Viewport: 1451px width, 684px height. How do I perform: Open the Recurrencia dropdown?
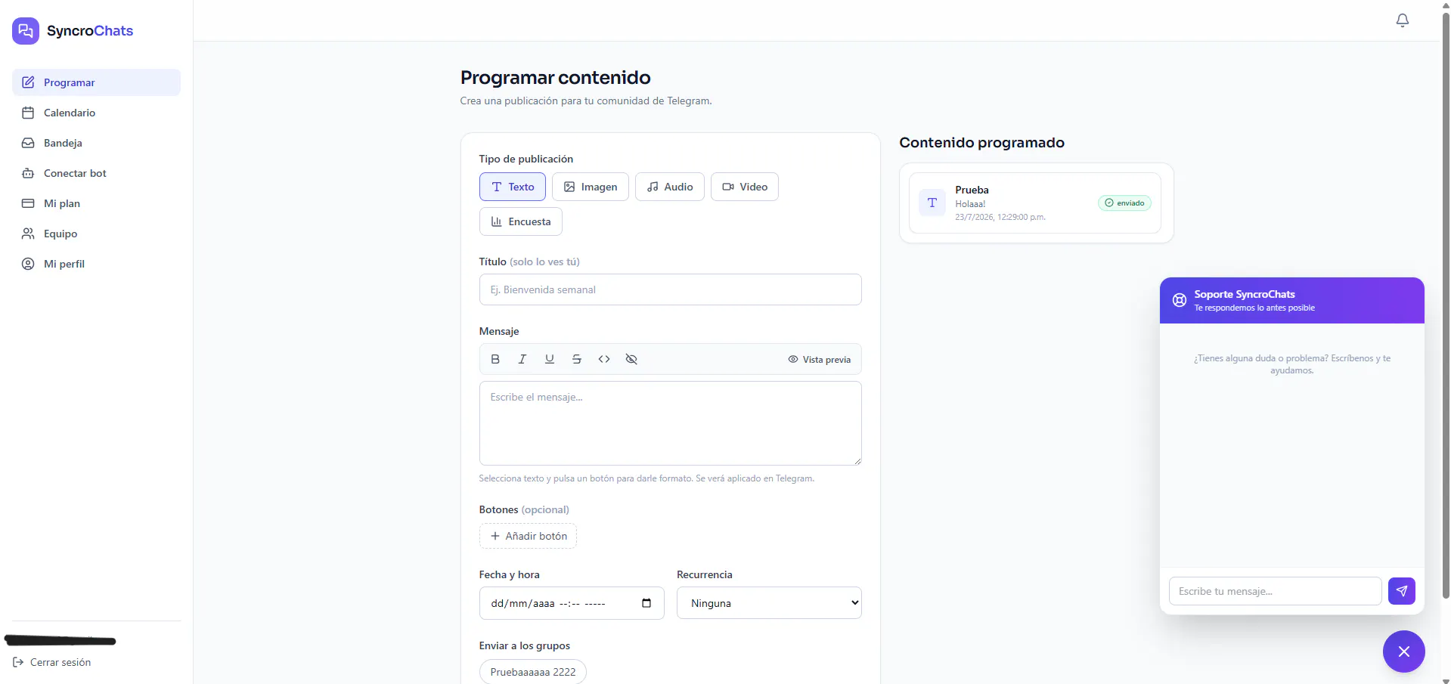point(769,603)
